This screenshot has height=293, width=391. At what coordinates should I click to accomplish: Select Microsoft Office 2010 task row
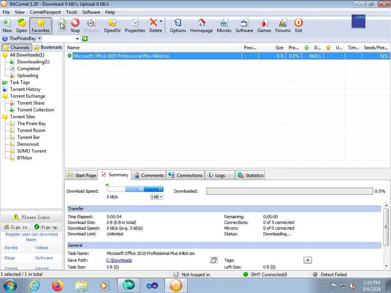click(x=228, y=56)
